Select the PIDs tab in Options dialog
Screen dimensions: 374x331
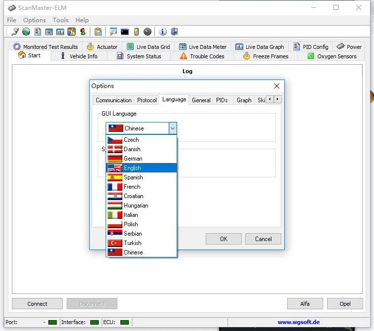tap(222, 100)
